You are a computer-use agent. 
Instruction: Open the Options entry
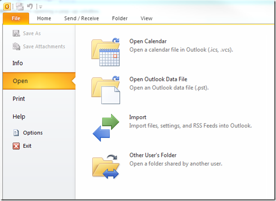click(x=33, y=133)
